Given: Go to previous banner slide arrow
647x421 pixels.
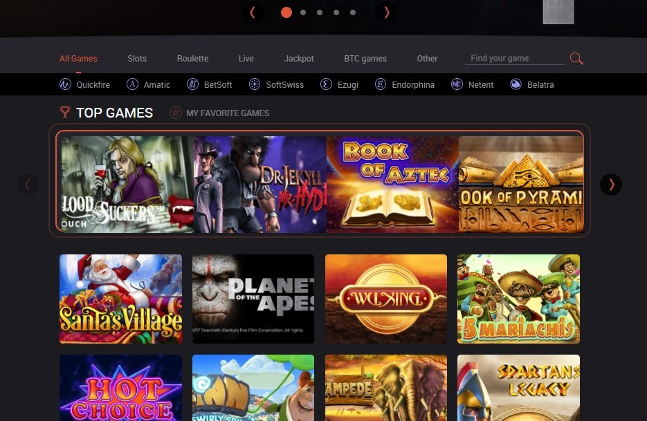Looking at the screenshot, I should 252,12.
